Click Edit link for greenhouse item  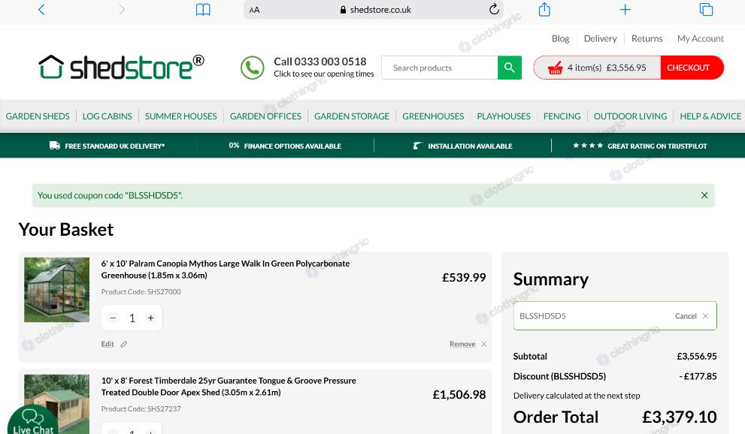108,344
